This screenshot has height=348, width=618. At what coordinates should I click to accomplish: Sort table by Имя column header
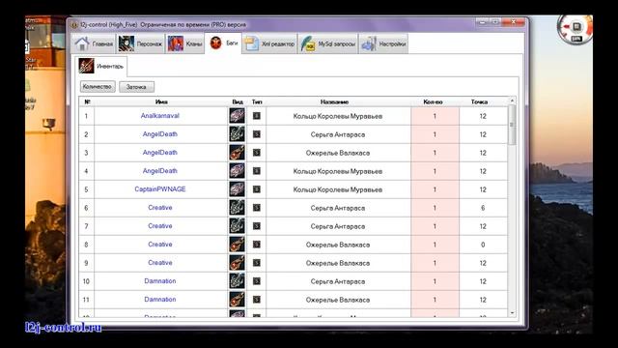coord(161,101)
